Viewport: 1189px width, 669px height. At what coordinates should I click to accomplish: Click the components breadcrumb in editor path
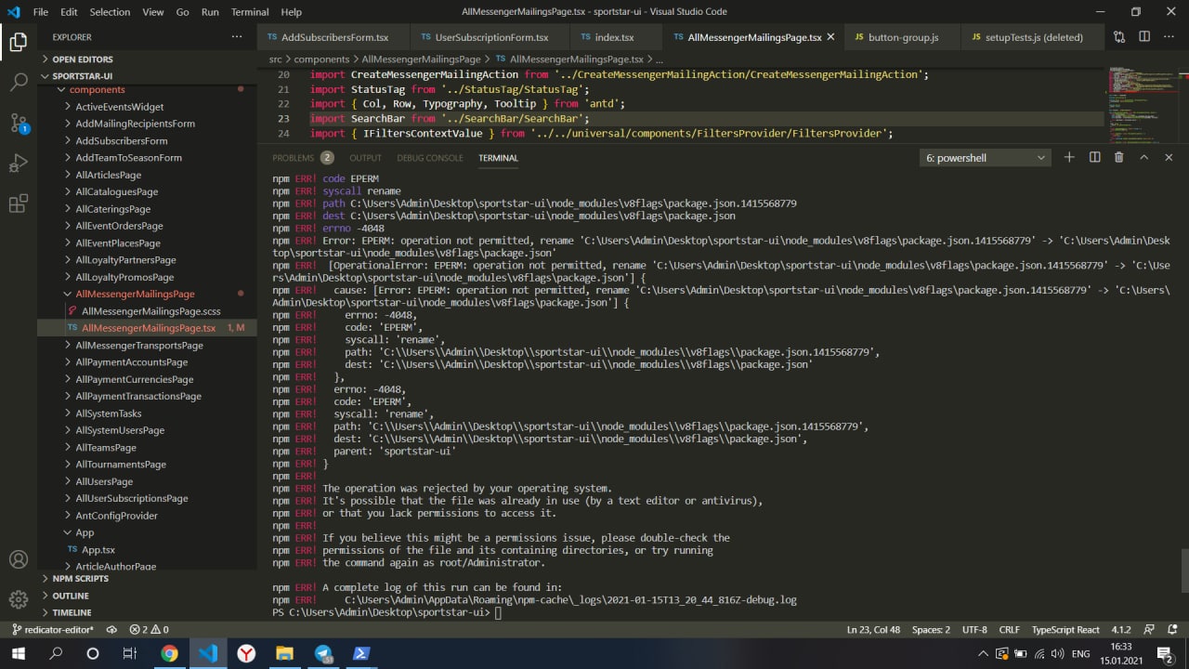coord(321,59)
